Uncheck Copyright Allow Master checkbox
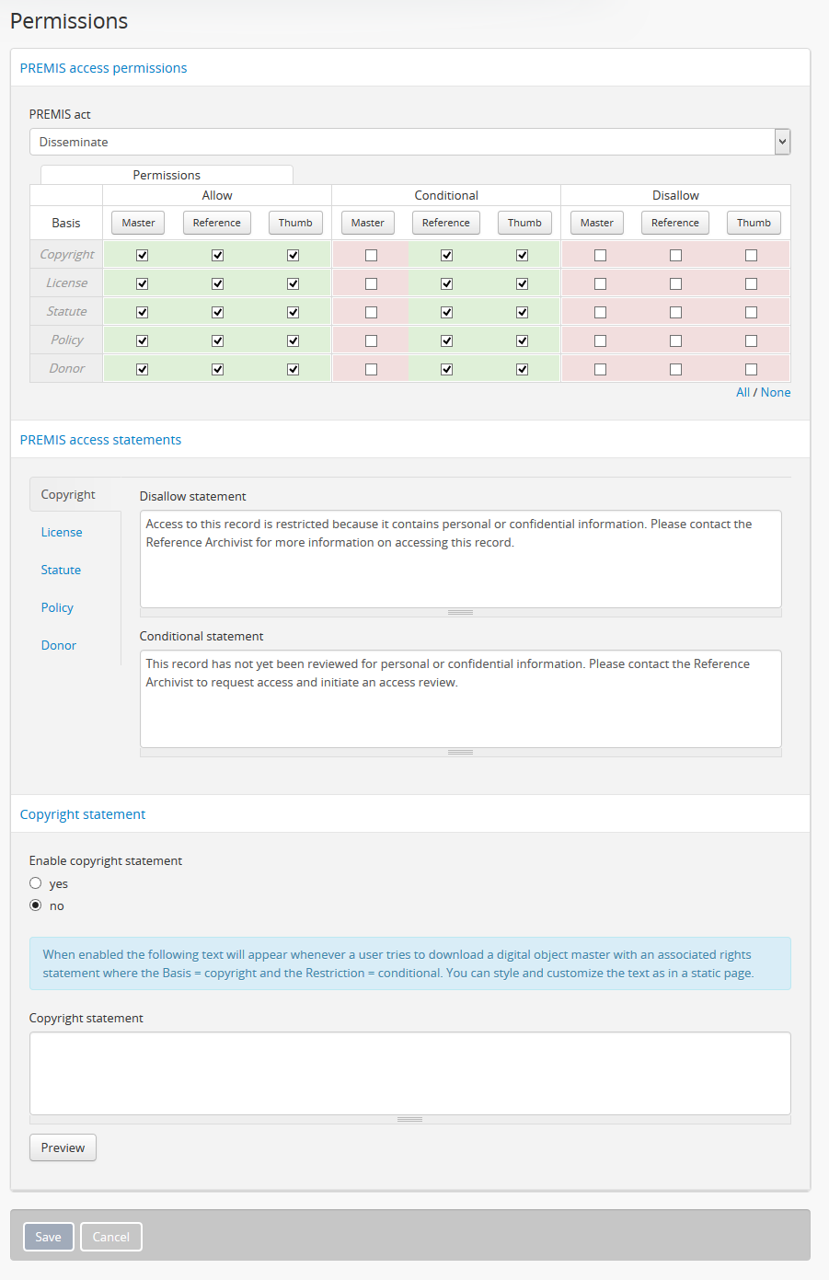 click(142, 255)
